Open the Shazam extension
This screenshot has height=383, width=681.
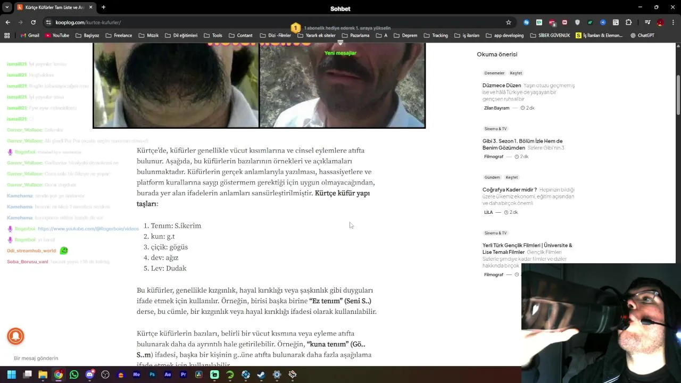tap(526, 22)
